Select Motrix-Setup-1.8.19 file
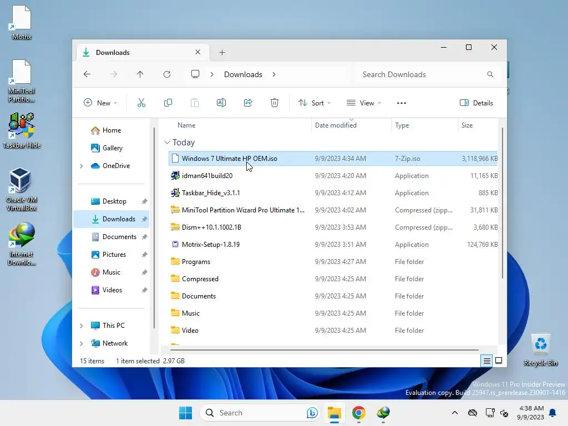The height and width of the screenshot is (426, 568). click(x=333, y=245)
